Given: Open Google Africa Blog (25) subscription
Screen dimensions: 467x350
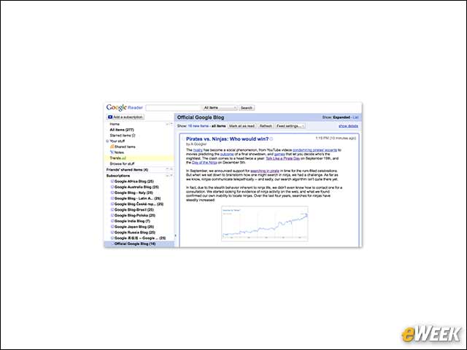Looking at the screenshot, I should tap(134, 182).
